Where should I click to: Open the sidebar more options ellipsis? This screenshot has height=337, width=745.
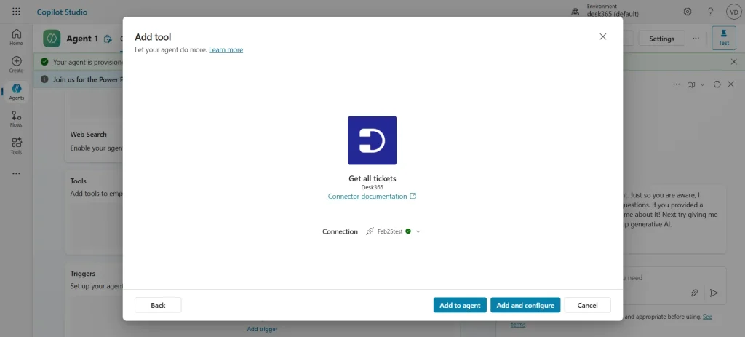pyautogui.click(x=16, y=173)
